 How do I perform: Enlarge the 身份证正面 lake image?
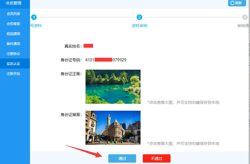point(113,87)
